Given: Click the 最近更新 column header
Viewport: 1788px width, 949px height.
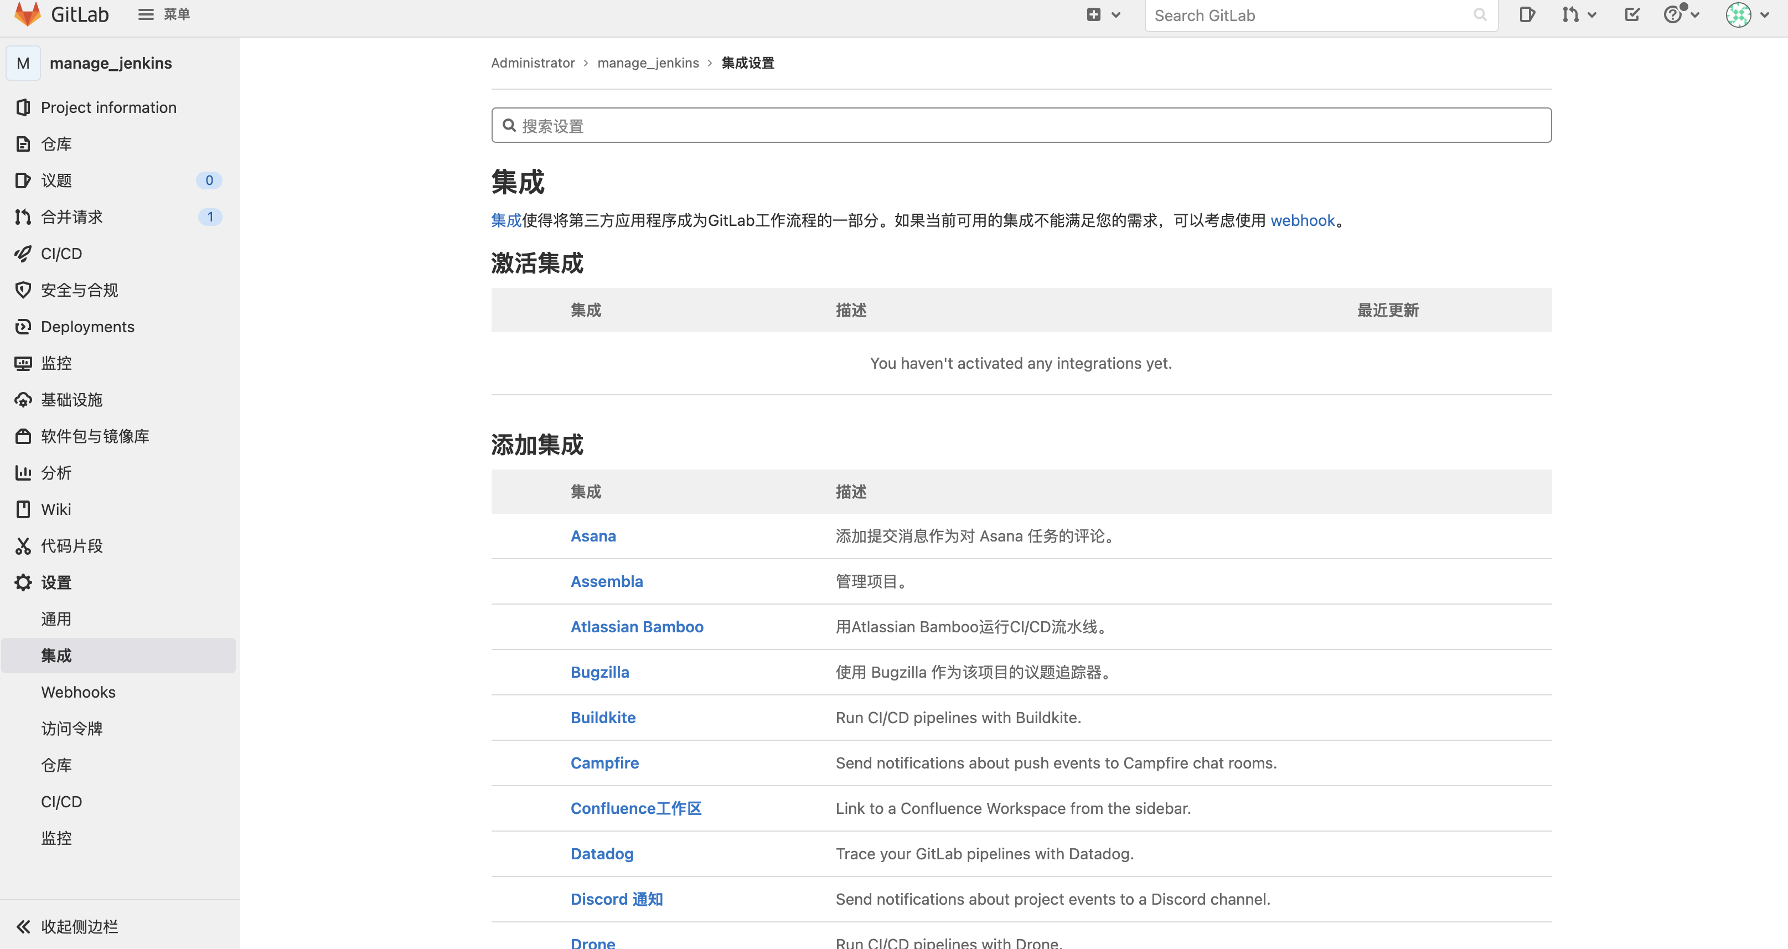Looking at the screenshot, I should click(1388, 310).
